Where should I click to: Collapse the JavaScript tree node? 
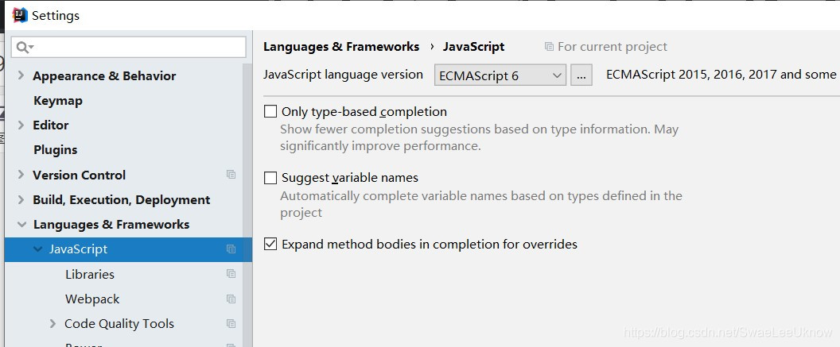pyautogui.click(x=37, y=249)
